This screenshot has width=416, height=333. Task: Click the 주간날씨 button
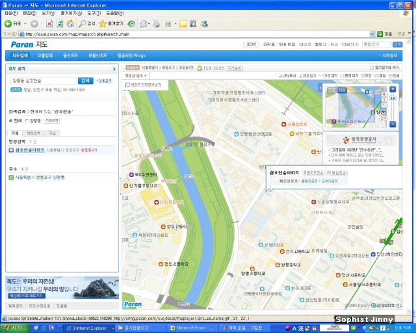[234, 68]
